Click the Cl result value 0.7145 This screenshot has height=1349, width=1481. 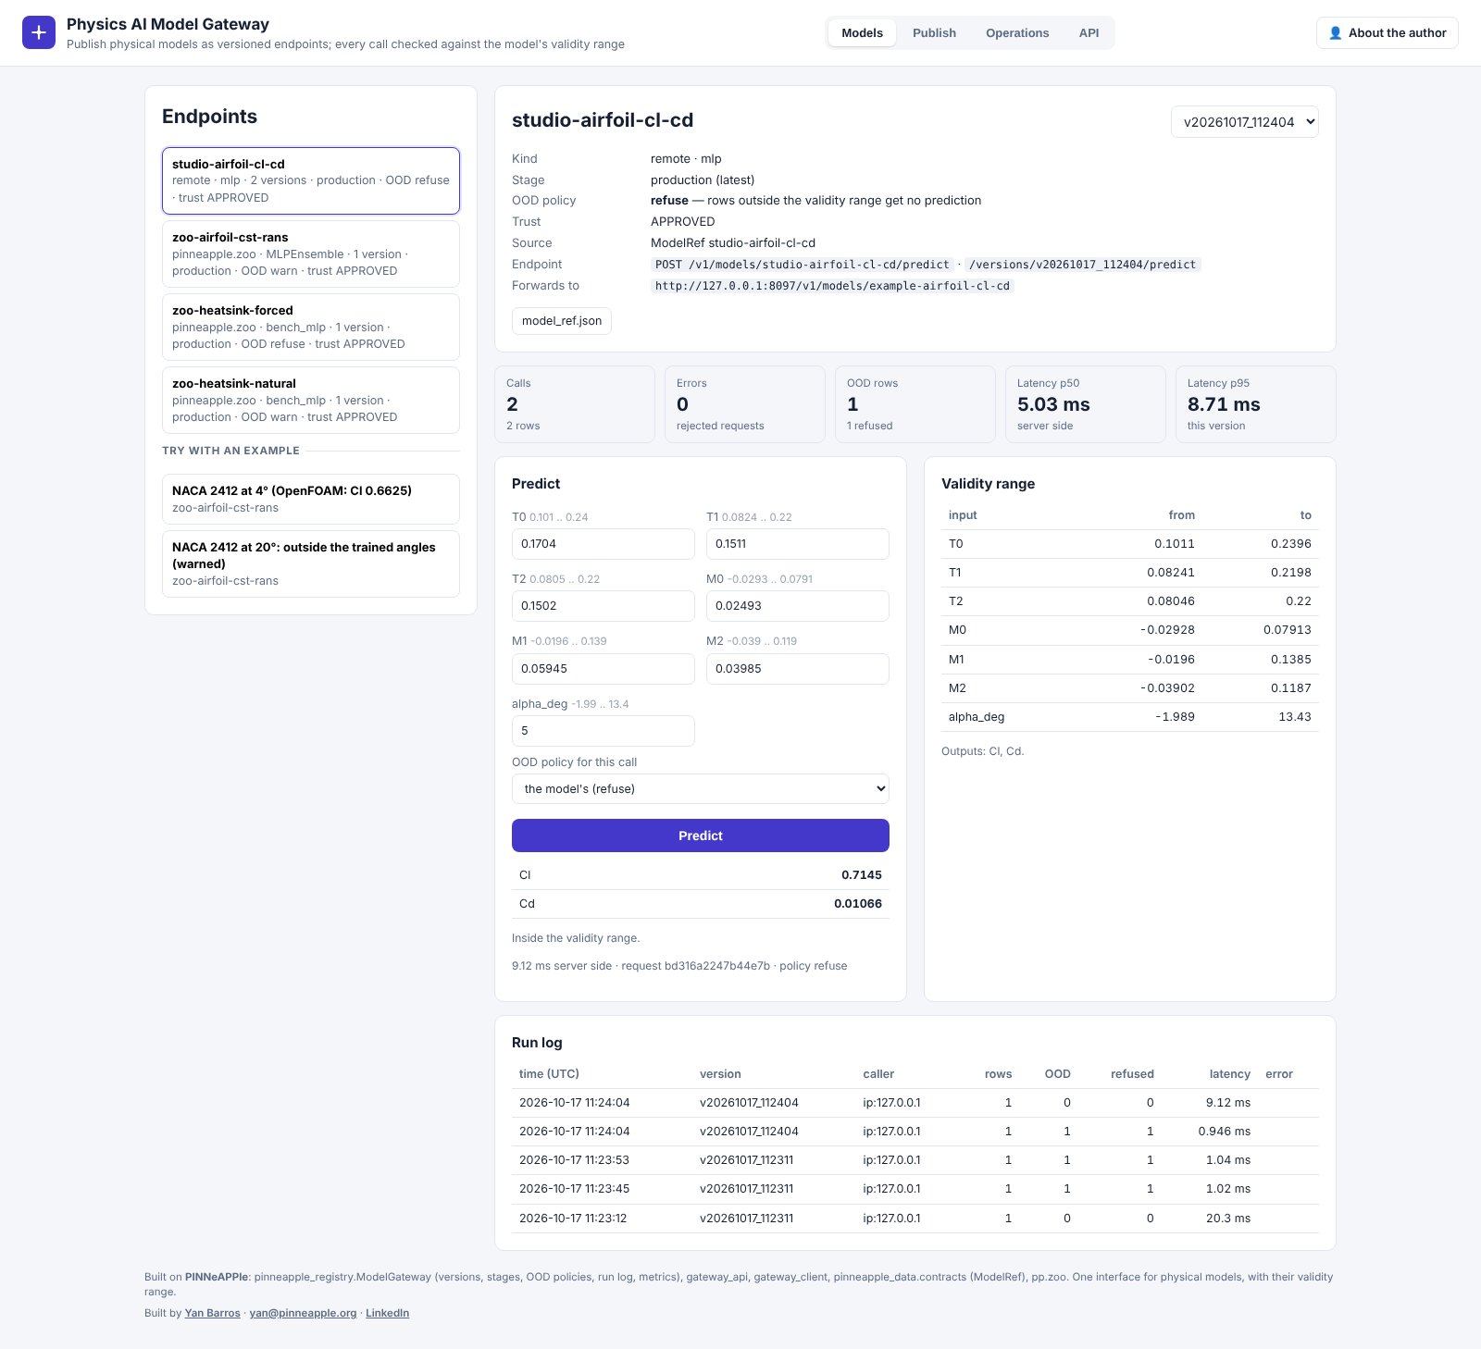click(x=862, y=875)
